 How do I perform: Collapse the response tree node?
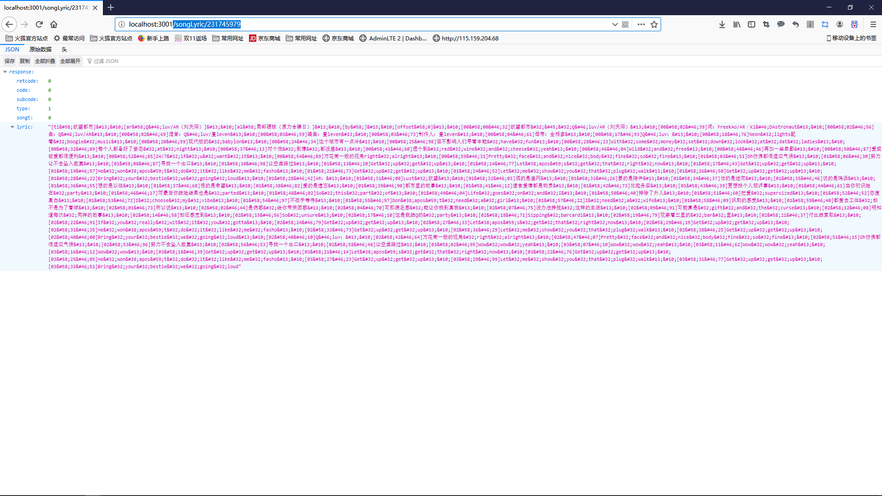5,72
